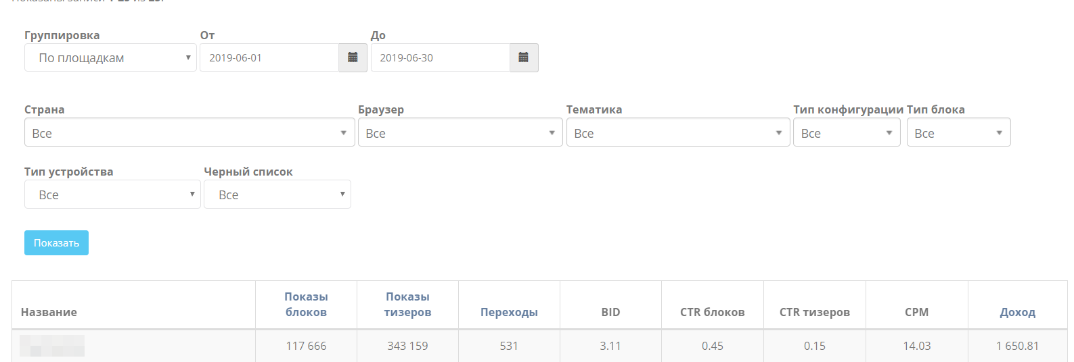Sort table by Переходы column
The height and width of the screenshot is (362, 1074).
[509, 312]
